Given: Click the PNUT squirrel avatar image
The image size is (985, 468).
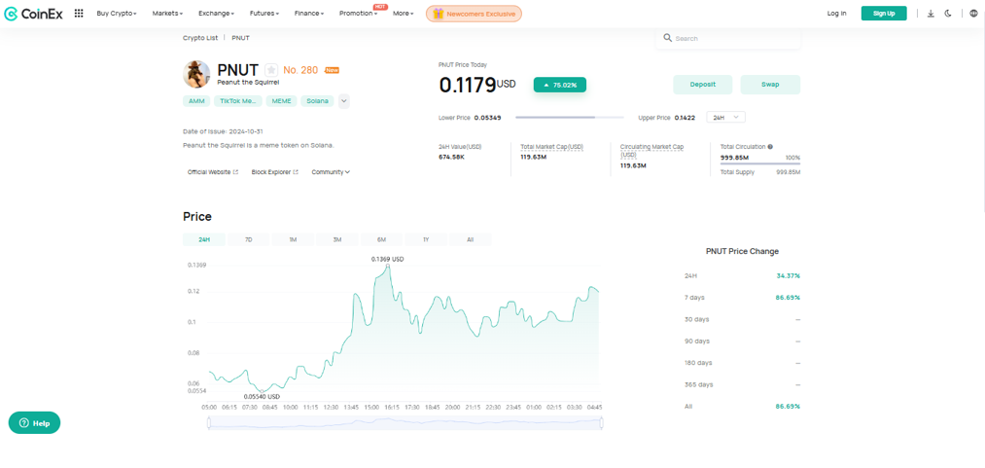Looking at the screenshot, I should [196, 74].
